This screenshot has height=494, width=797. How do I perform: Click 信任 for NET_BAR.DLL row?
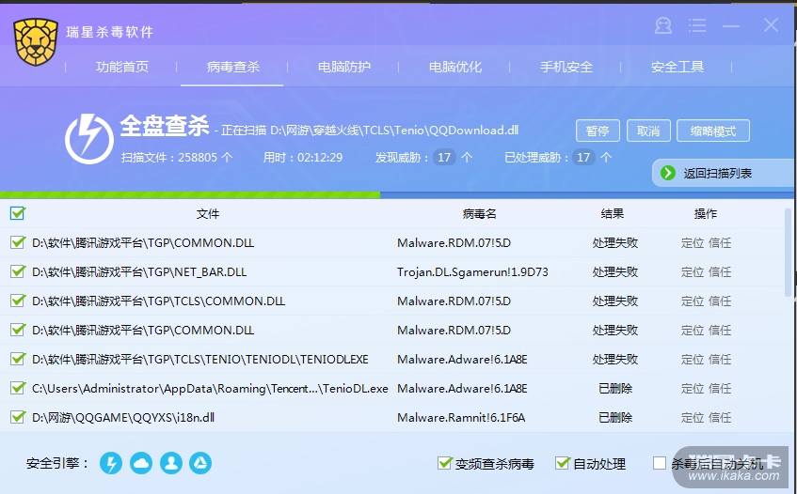coord(720,271)
